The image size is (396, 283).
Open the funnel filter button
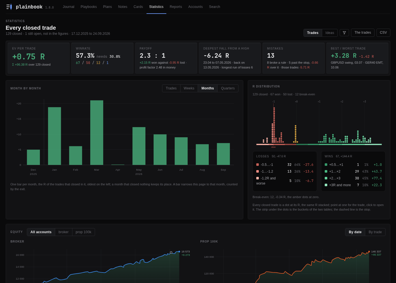tap(344, 33)
